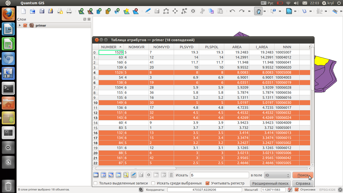Click the 'Искать' search text field

[x=219, y=175]
